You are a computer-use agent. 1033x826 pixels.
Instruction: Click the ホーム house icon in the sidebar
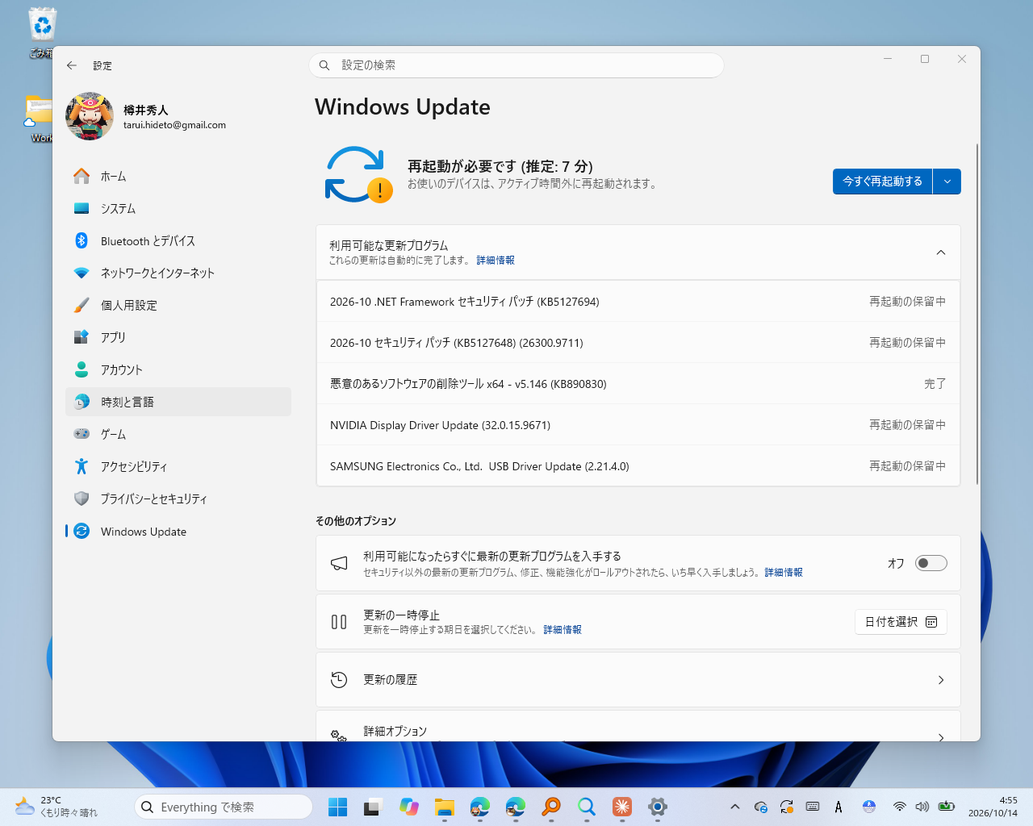point(82,176)
